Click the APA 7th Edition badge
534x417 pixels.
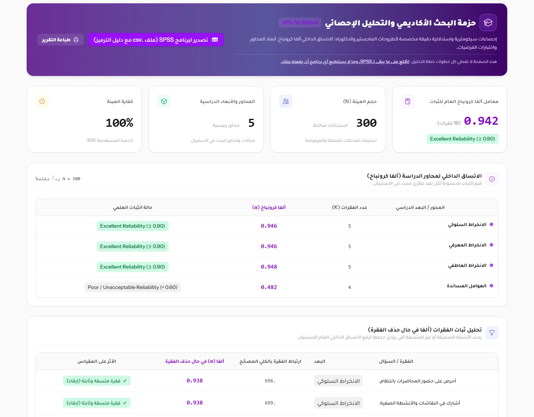tap(300, 23)
